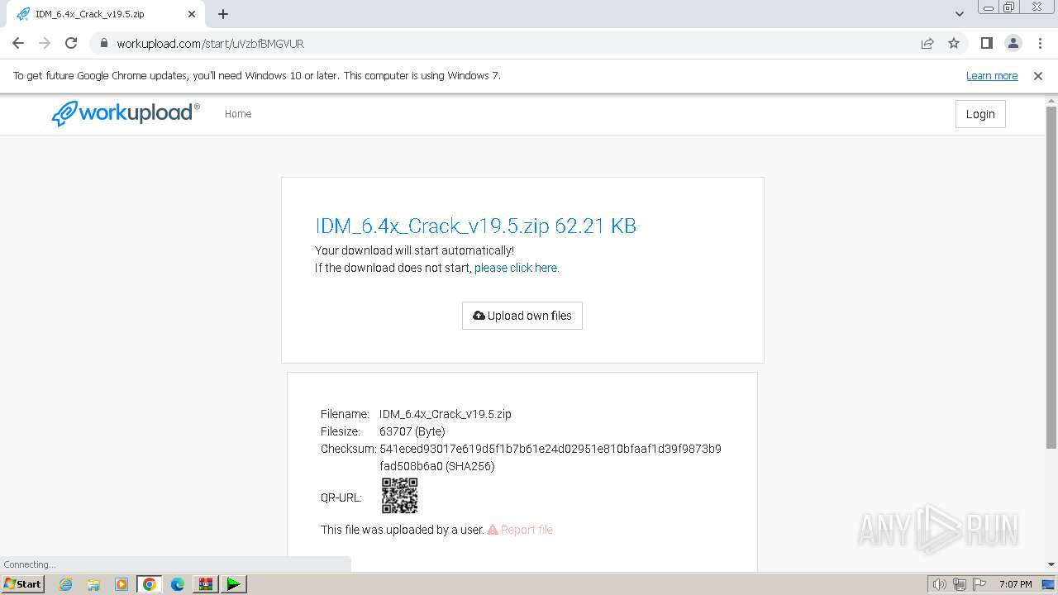Click the filesize value 63707 (Byte)
1058x595 pixels.
point(412,431)
